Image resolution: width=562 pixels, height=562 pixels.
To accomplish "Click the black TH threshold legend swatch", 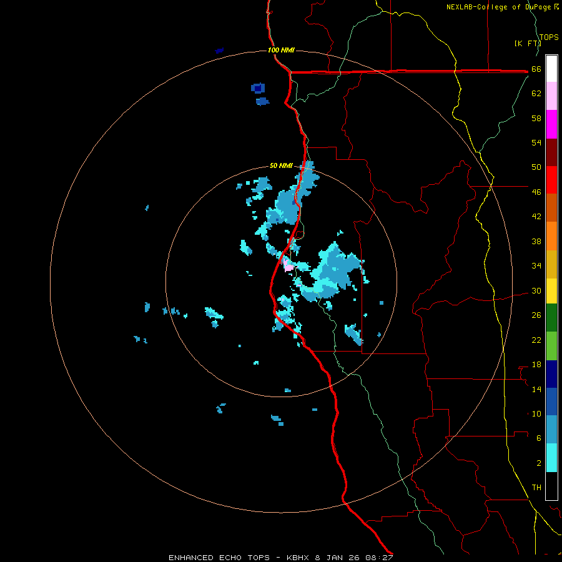I will click(551, 486).
